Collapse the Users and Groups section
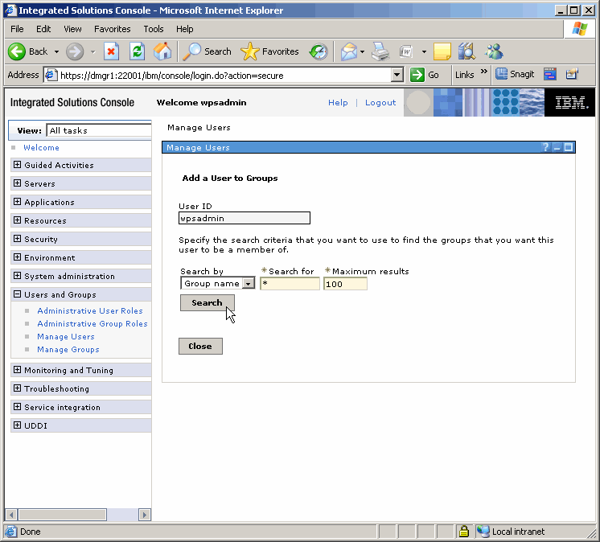This screenshot has height=542, width=600. point(17,294)
